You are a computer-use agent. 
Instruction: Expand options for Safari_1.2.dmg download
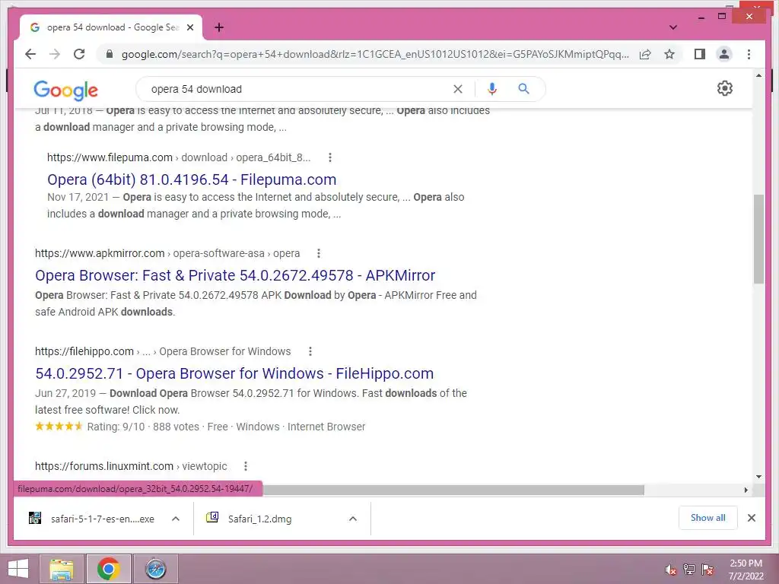coord(353,519)
